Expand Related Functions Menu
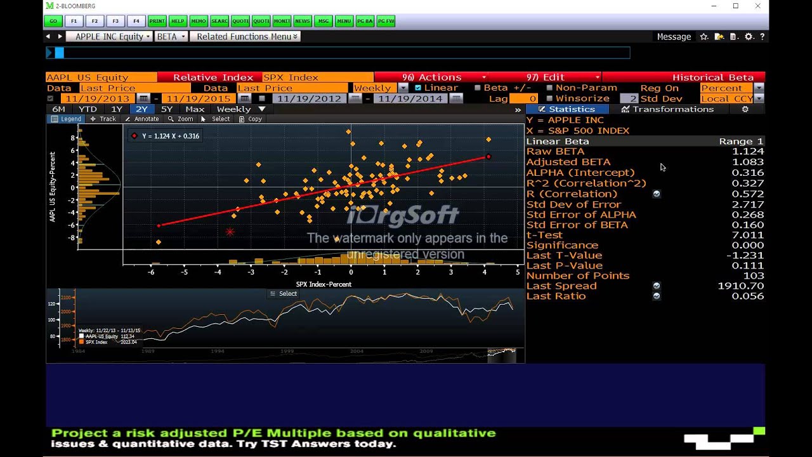 (245, 37)
